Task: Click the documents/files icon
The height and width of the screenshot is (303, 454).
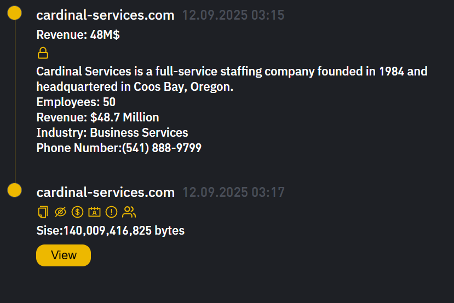Action: 43,212
